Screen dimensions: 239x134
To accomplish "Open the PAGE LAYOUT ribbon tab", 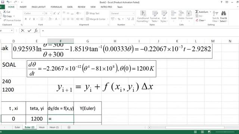I will 38,7.
